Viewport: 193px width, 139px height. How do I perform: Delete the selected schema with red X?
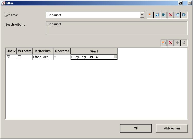click(x=171, y=15)
